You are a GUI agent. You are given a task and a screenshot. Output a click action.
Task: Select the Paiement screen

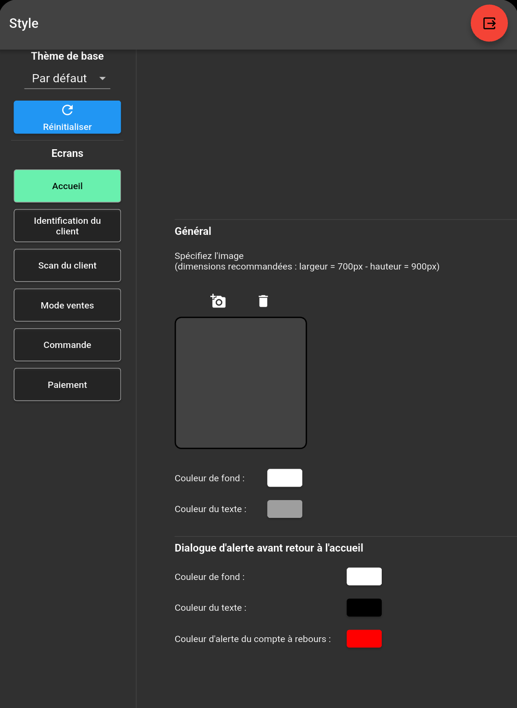(x=67, y=385)
